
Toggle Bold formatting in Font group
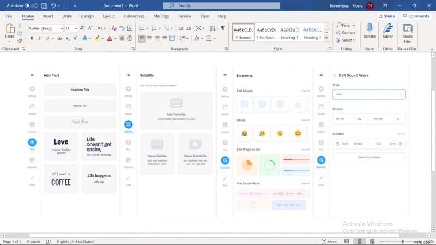pyautogui.click(x=32, y=38)
